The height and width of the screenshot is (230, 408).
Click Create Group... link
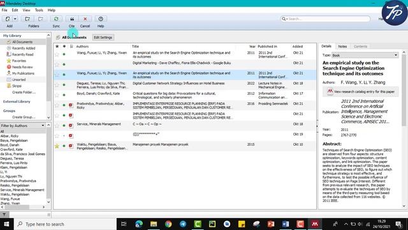24,117
